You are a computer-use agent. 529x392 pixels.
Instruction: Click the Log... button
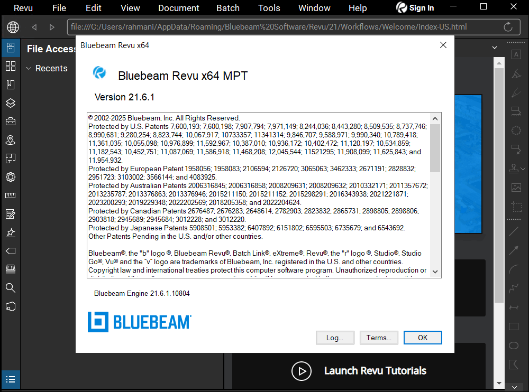tap(335, 338)
